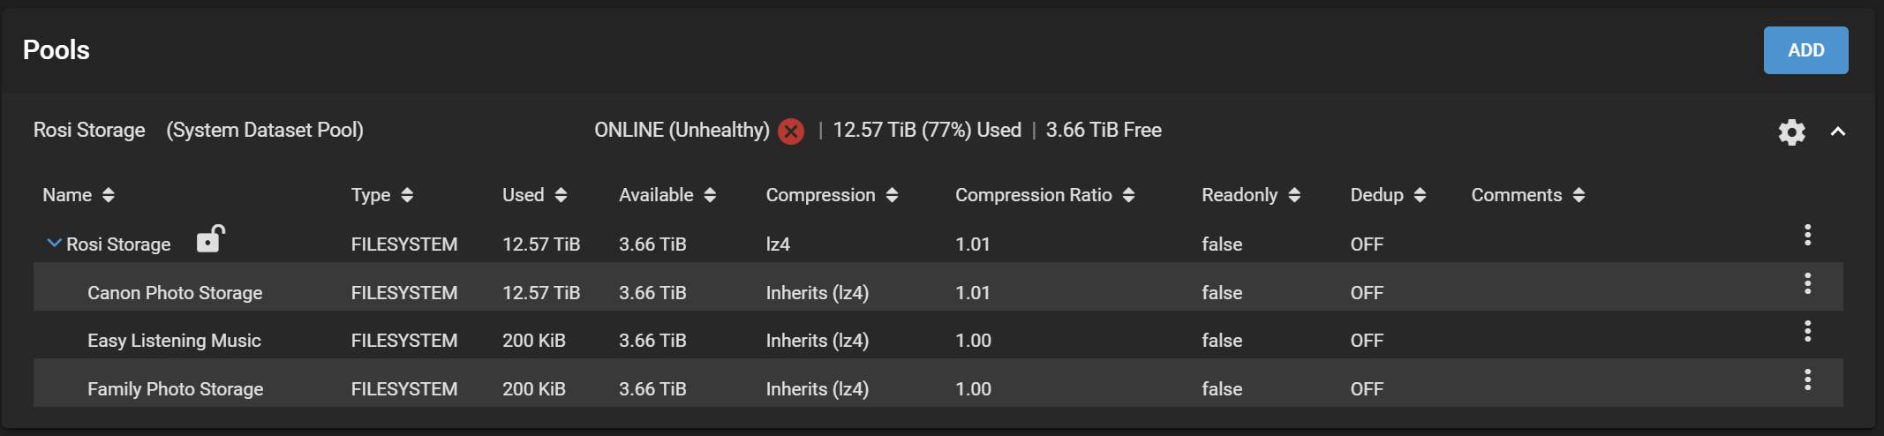Image resolution: width=1884 pixels, height=436 pixels.
Task: Collapse the Rosi Storage pool panel
Action: (x=1838, y=132)
